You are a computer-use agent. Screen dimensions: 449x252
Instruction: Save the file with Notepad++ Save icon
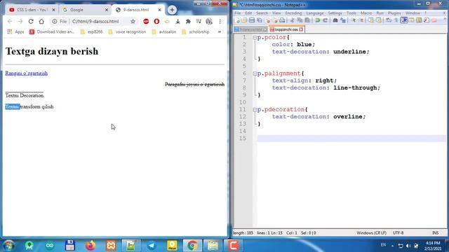pyautogui.click(x=252, y=20)
